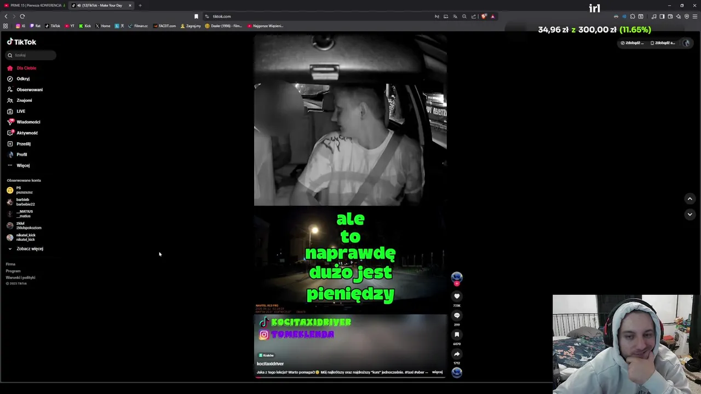Click the TikTok logo in the sidebar

(x=21, y=42)
